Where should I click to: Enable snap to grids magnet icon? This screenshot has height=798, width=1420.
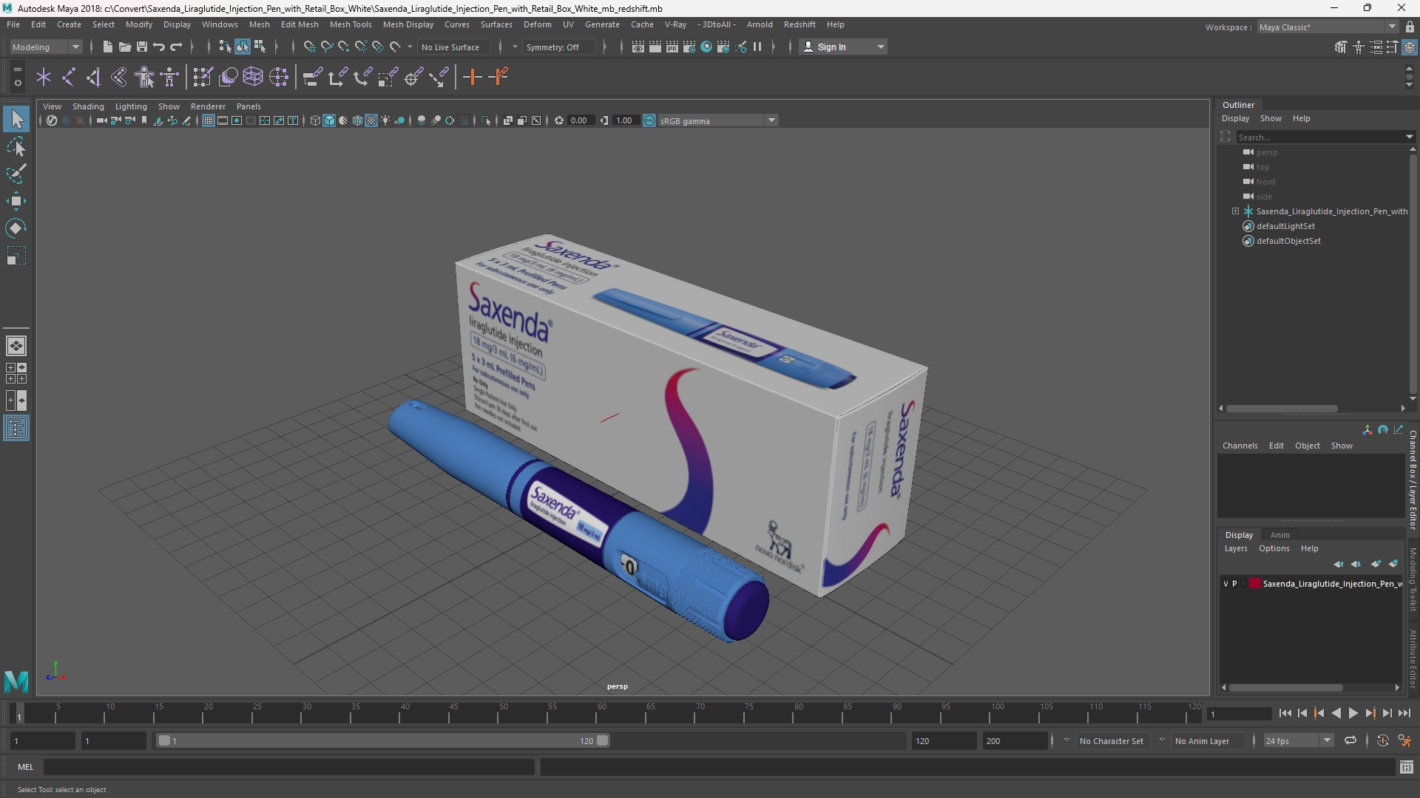[x=309, y=47]
